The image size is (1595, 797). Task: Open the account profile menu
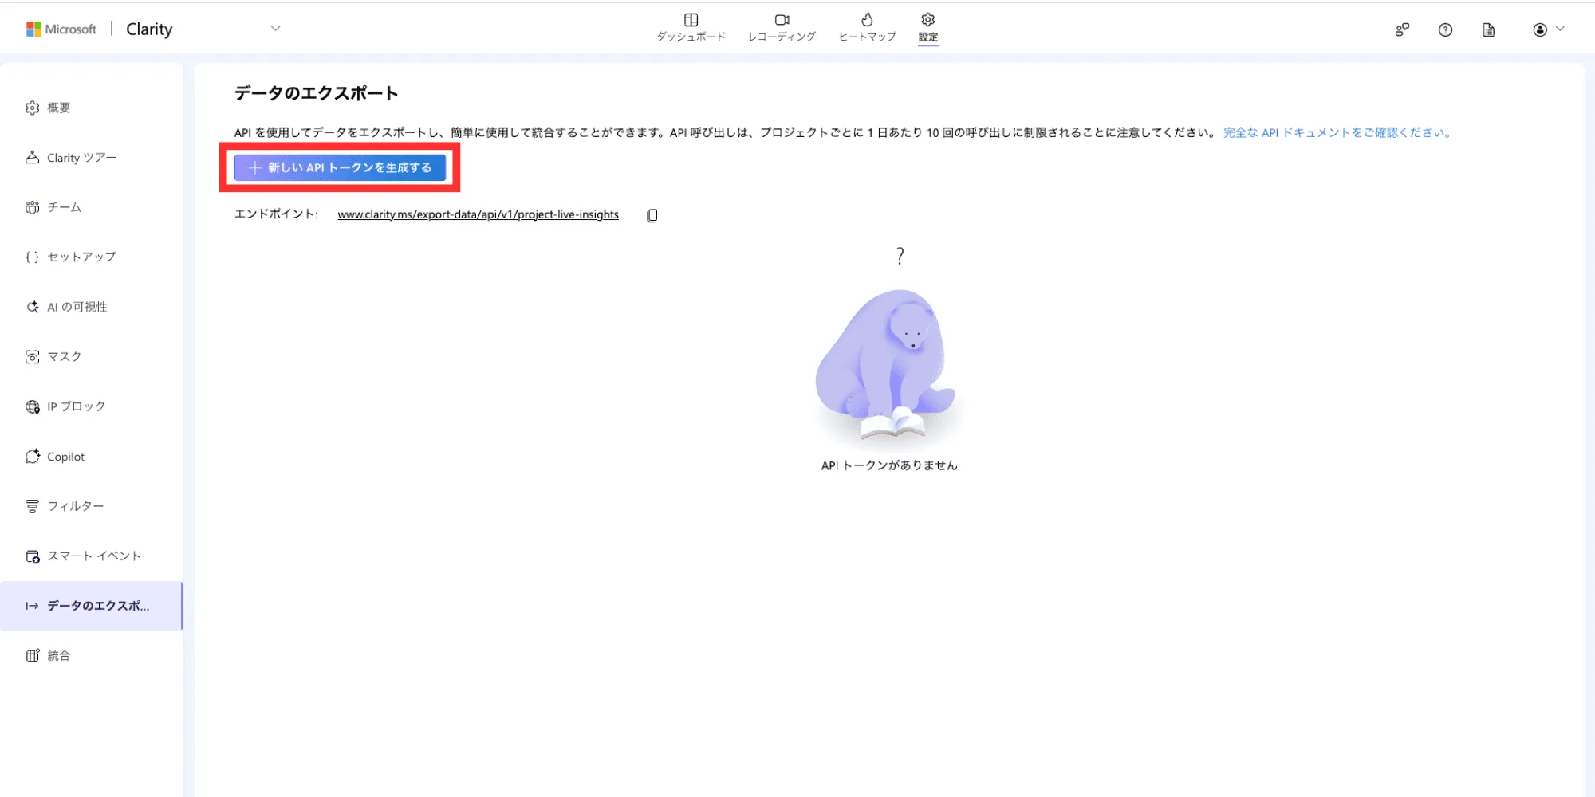[x=1548, y=29]
